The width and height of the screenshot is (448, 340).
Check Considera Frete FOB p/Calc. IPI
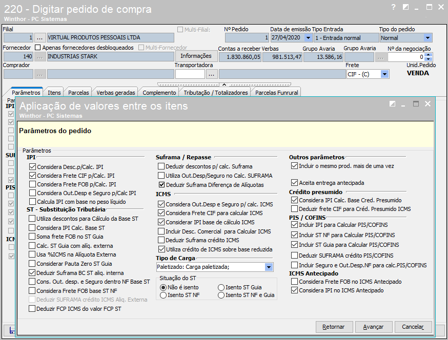32,184
